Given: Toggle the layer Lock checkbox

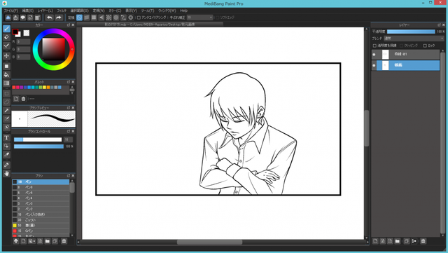Looking at the screenshot, I should click(425, 46).
